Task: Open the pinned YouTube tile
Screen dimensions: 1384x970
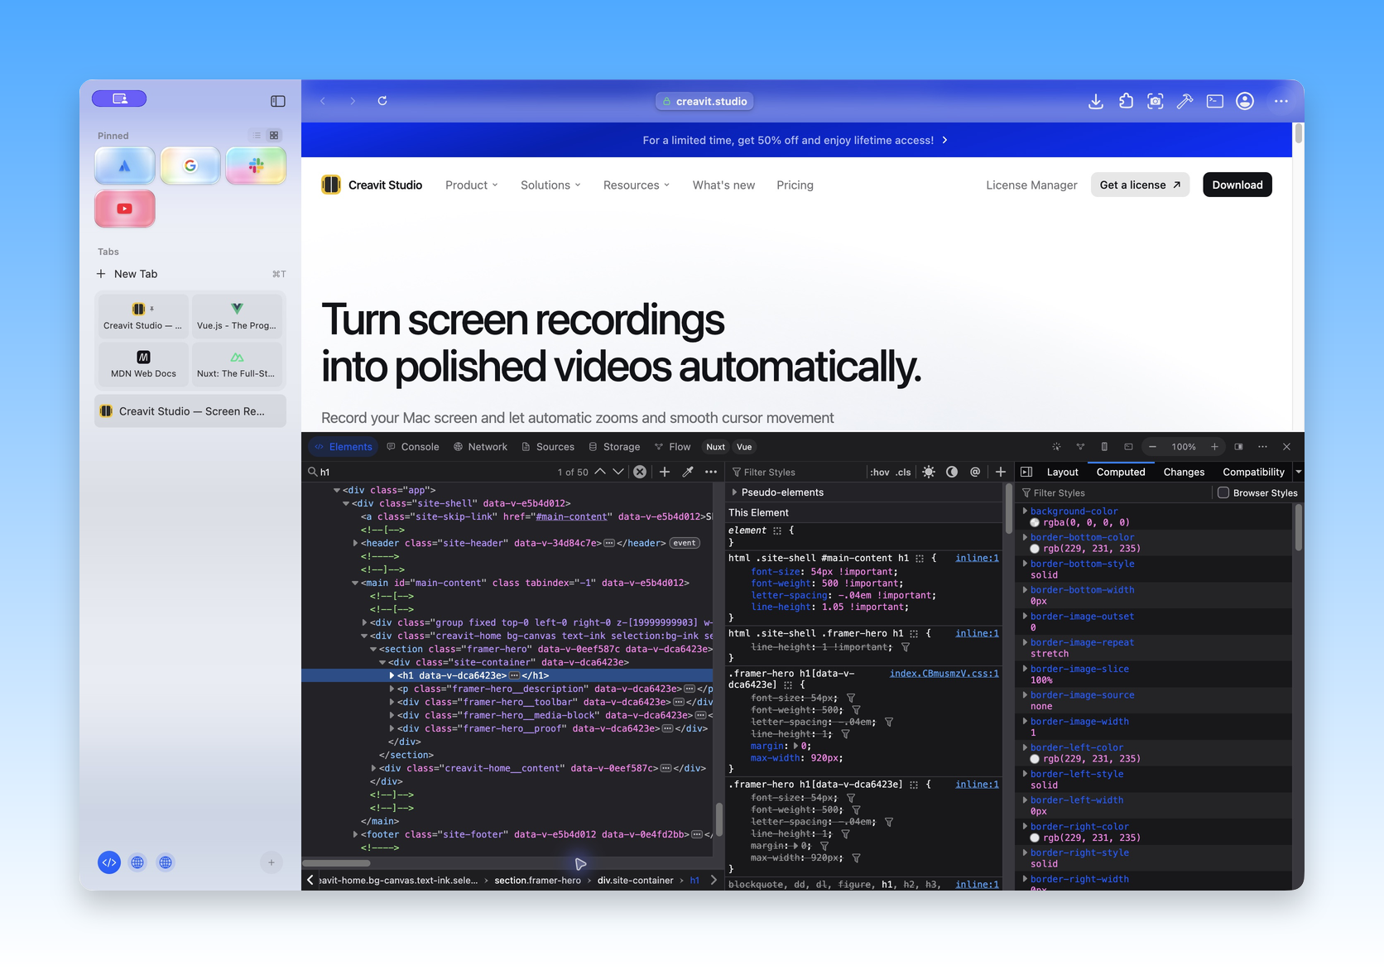Action: [x=125, y=209]
